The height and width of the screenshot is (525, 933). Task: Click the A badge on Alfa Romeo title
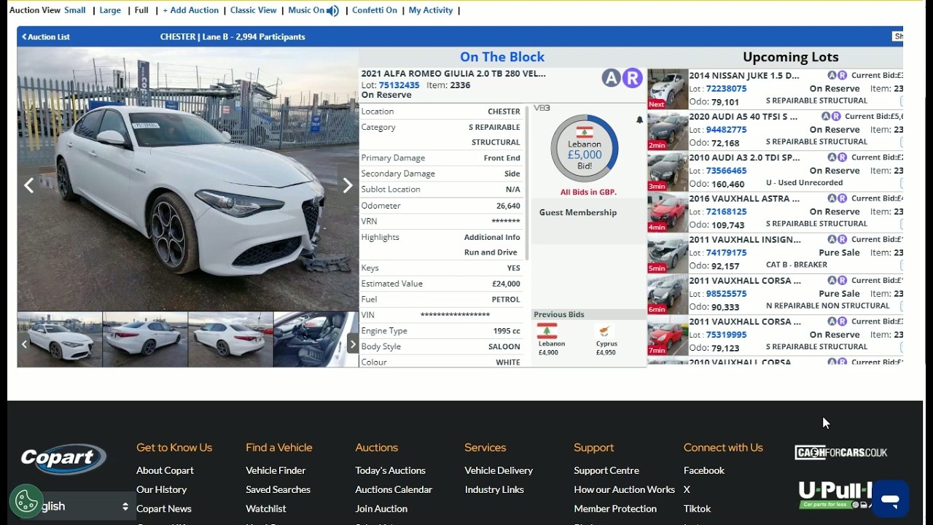point(611,78)
